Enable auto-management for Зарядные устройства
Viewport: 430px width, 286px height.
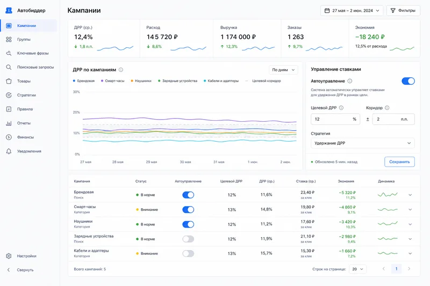click(188, 239)
